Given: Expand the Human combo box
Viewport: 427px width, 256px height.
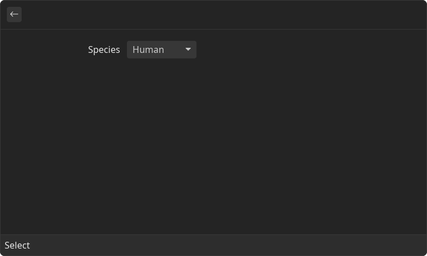Looking at the screenshot, I should pyautogui.click(x=162, y=49).
